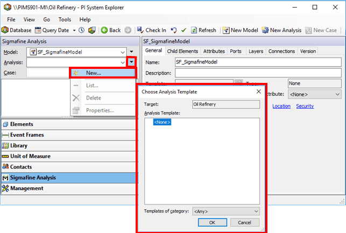Choose Delete in the context menu

point(103,98)
